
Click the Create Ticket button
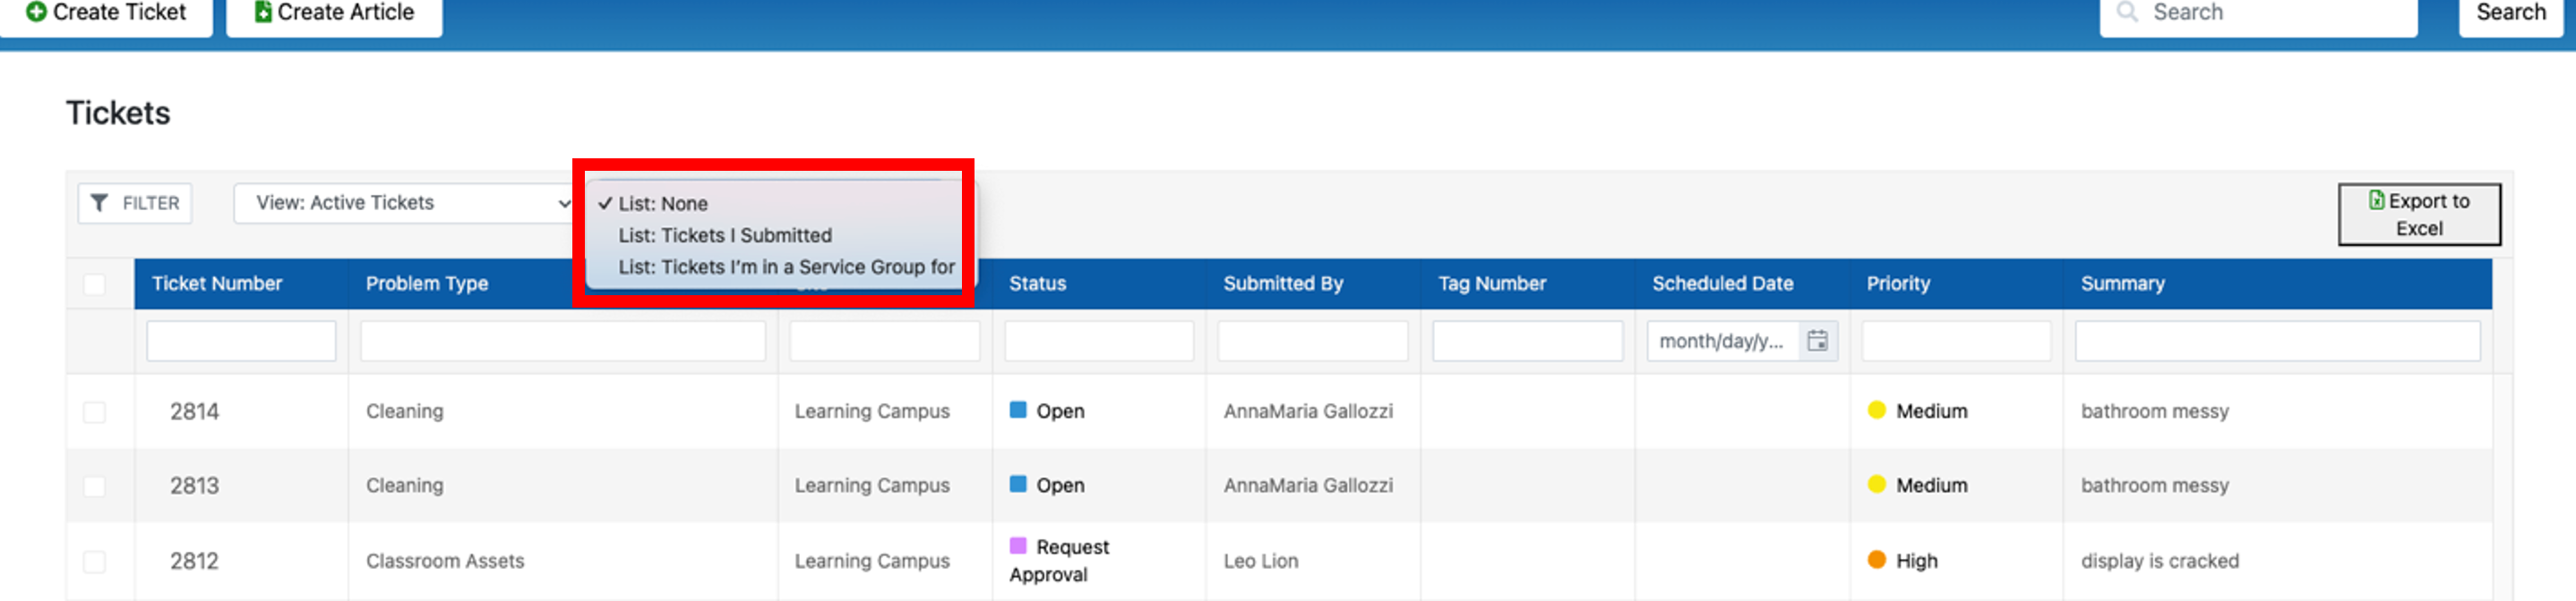click(106, 13)
